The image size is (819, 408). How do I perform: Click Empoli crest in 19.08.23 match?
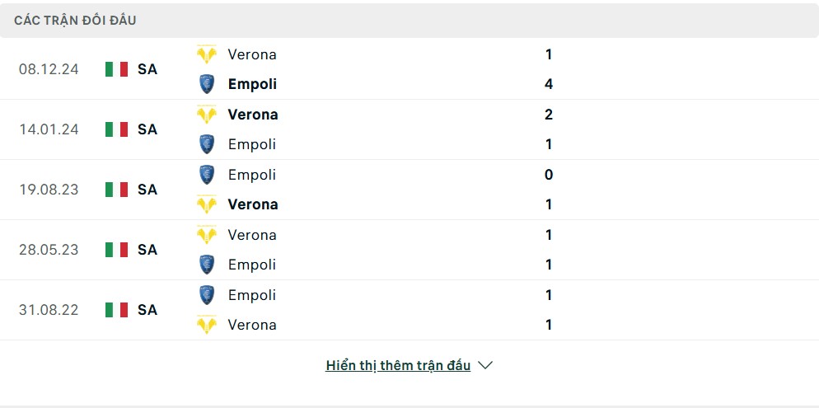point(207,175)
